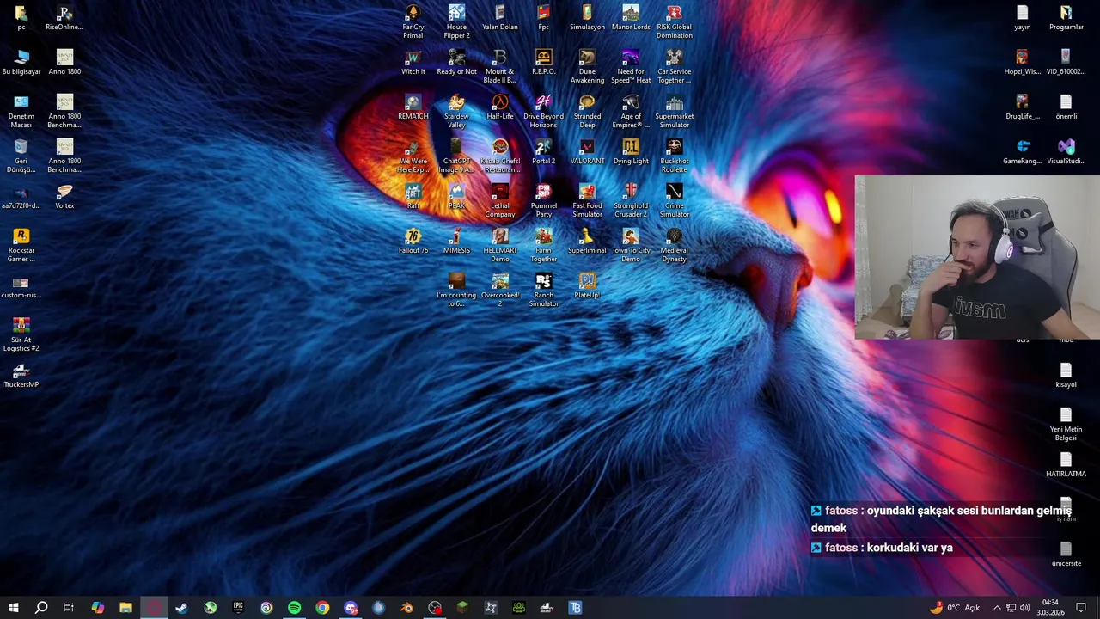Open the Stardew Valley shortcut
The image size is (1100, 619).
(456, 111)
